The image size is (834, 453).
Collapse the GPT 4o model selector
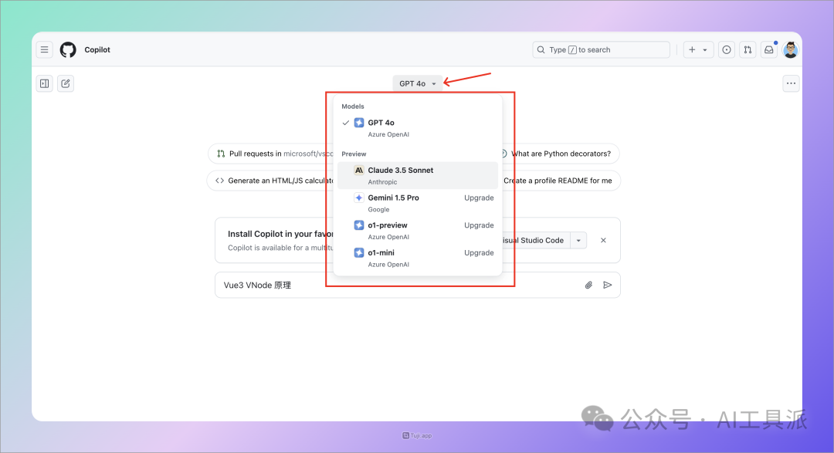(418, 83)
